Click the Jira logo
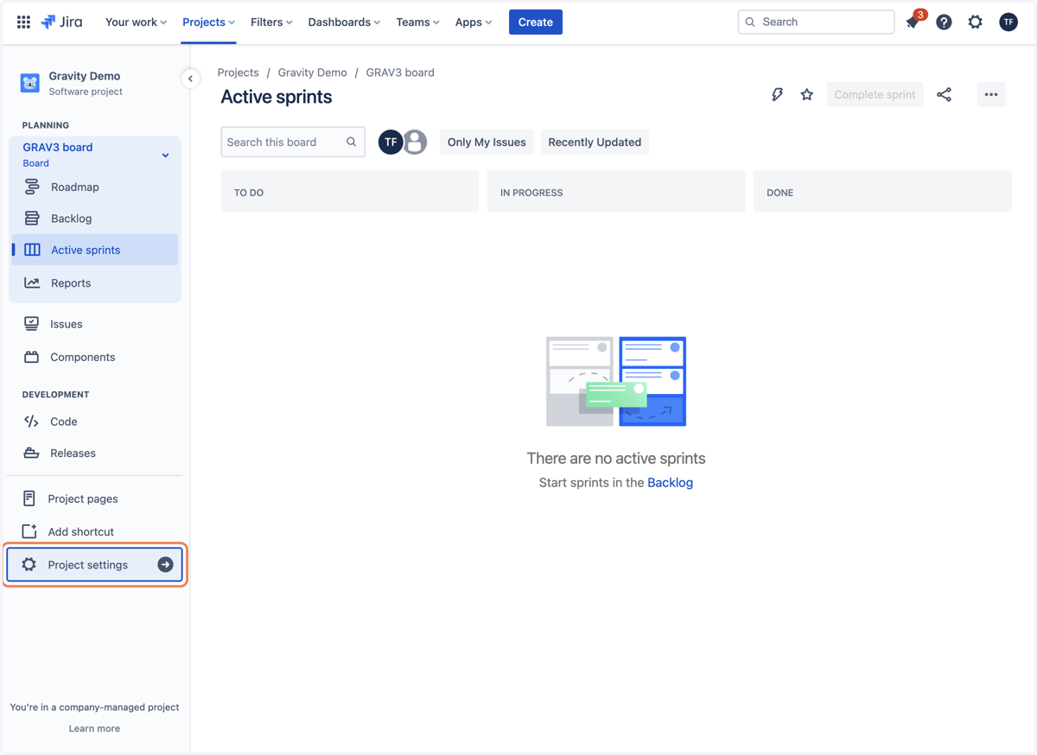 [x=61, y=22]
